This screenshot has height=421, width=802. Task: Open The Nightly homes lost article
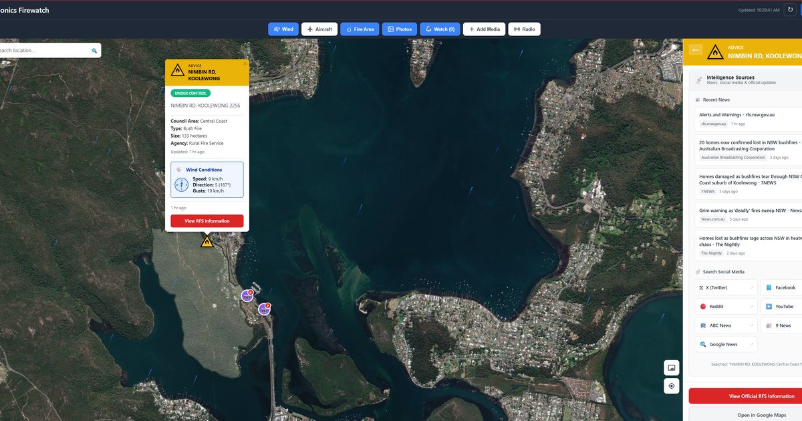[749, 245]
